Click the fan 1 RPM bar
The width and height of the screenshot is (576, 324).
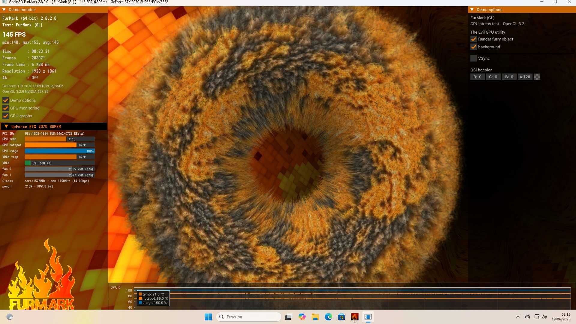click(60, 175)
